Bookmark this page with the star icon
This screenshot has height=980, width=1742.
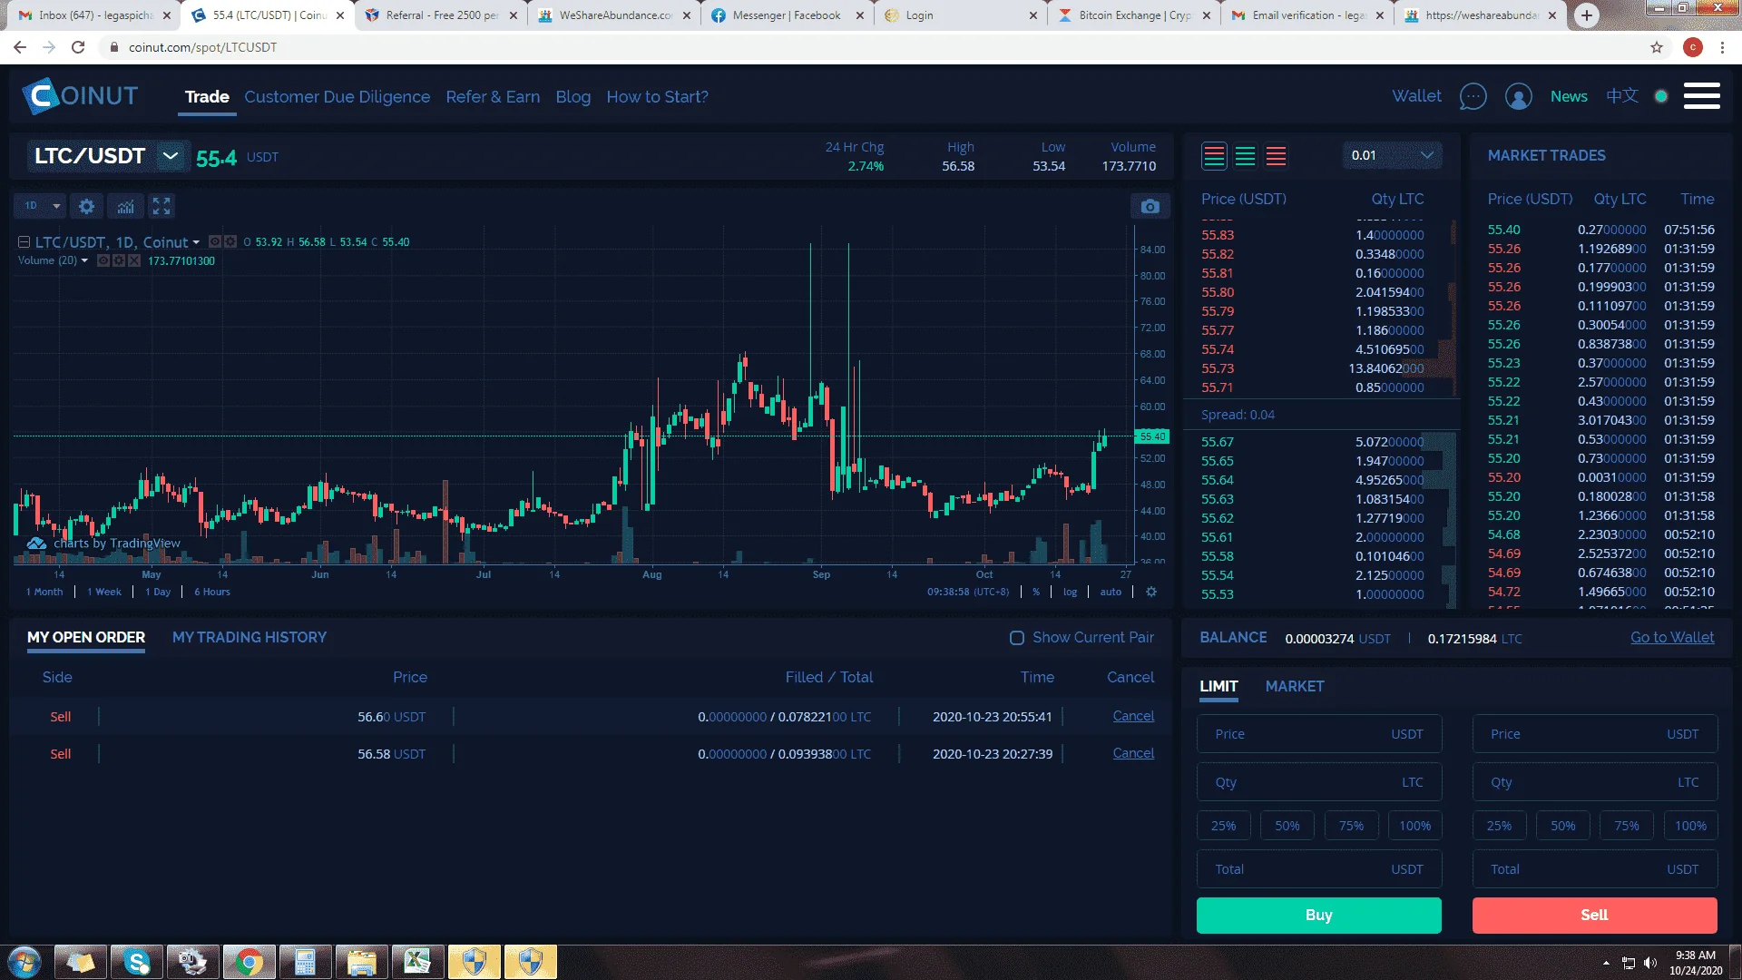click(1657, 47)
